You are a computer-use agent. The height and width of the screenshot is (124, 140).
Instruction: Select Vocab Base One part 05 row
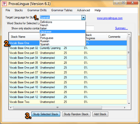pyautogui.click(x=68, y=63)
